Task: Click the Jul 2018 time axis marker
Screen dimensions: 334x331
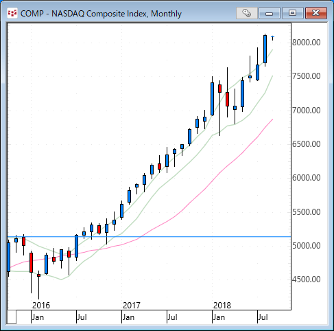Action: (263, 317)
